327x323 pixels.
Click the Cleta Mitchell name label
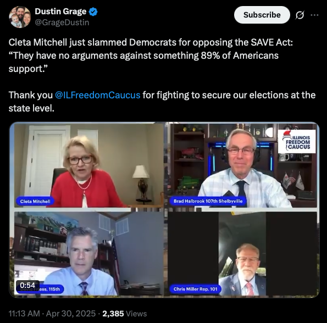point(35,201)
